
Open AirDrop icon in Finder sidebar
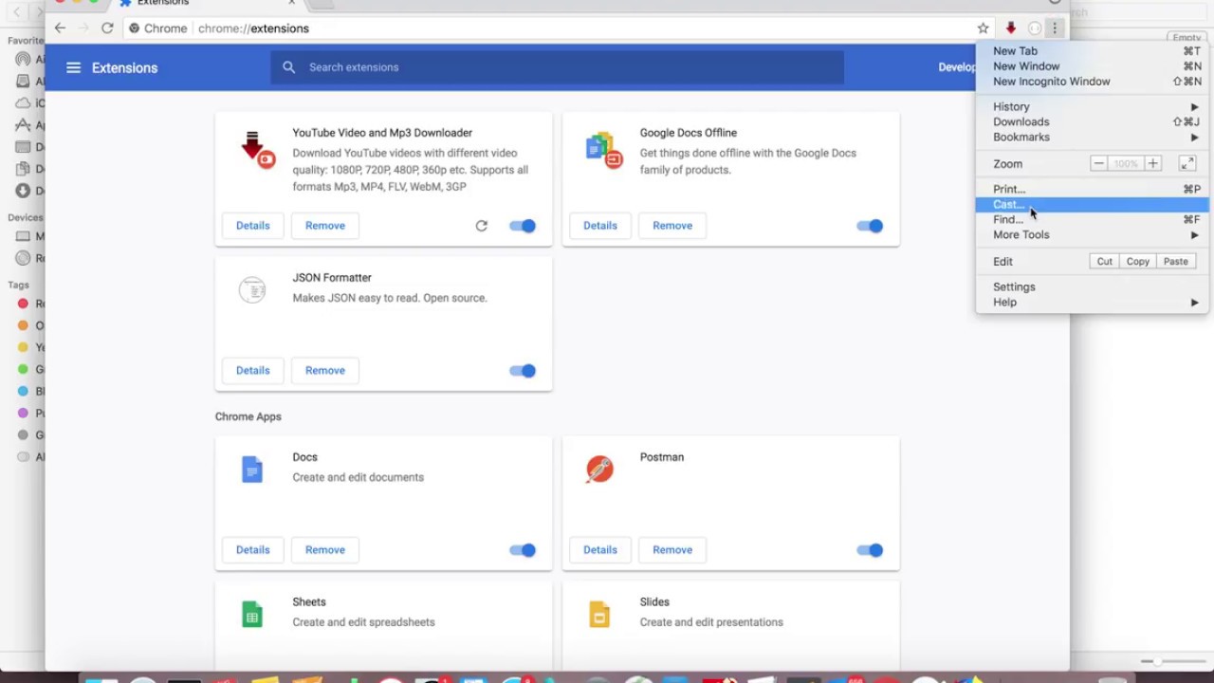(24, 59)
